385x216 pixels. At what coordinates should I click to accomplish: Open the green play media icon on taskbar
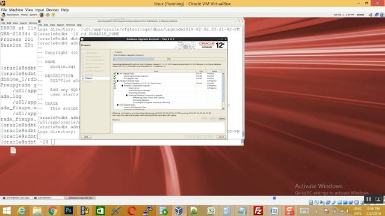click(163, 211)
